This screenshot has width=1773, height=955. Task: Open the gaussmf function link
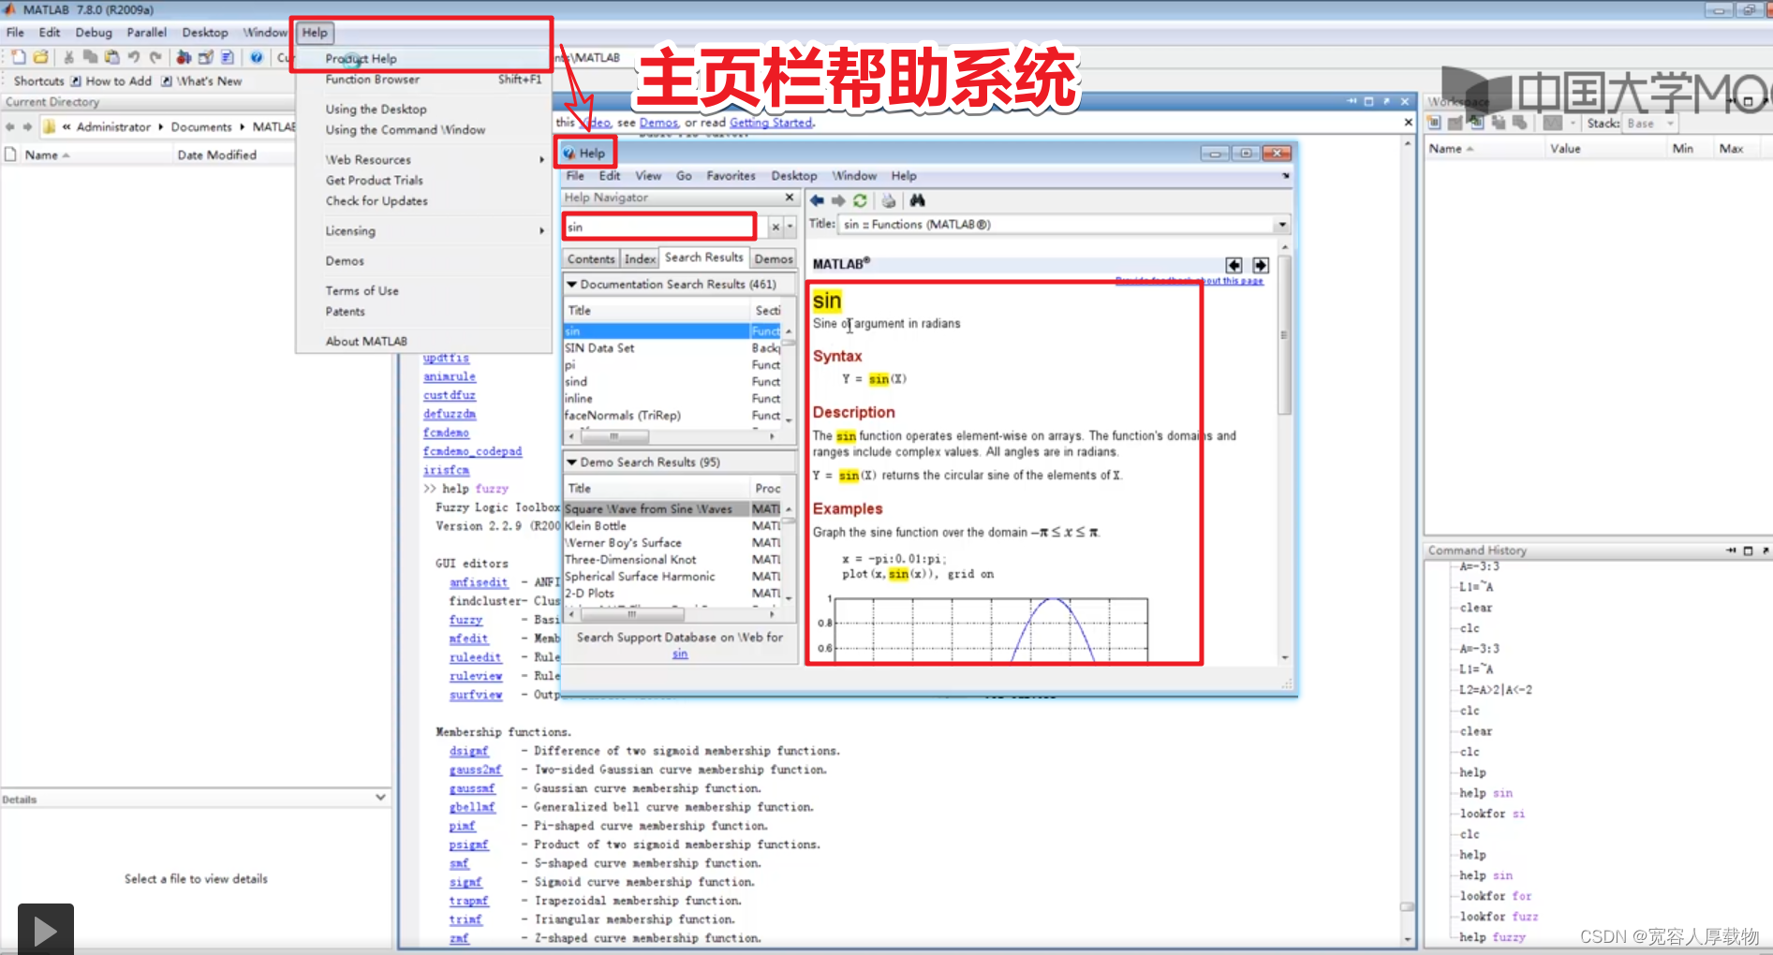tap(472, 788)
